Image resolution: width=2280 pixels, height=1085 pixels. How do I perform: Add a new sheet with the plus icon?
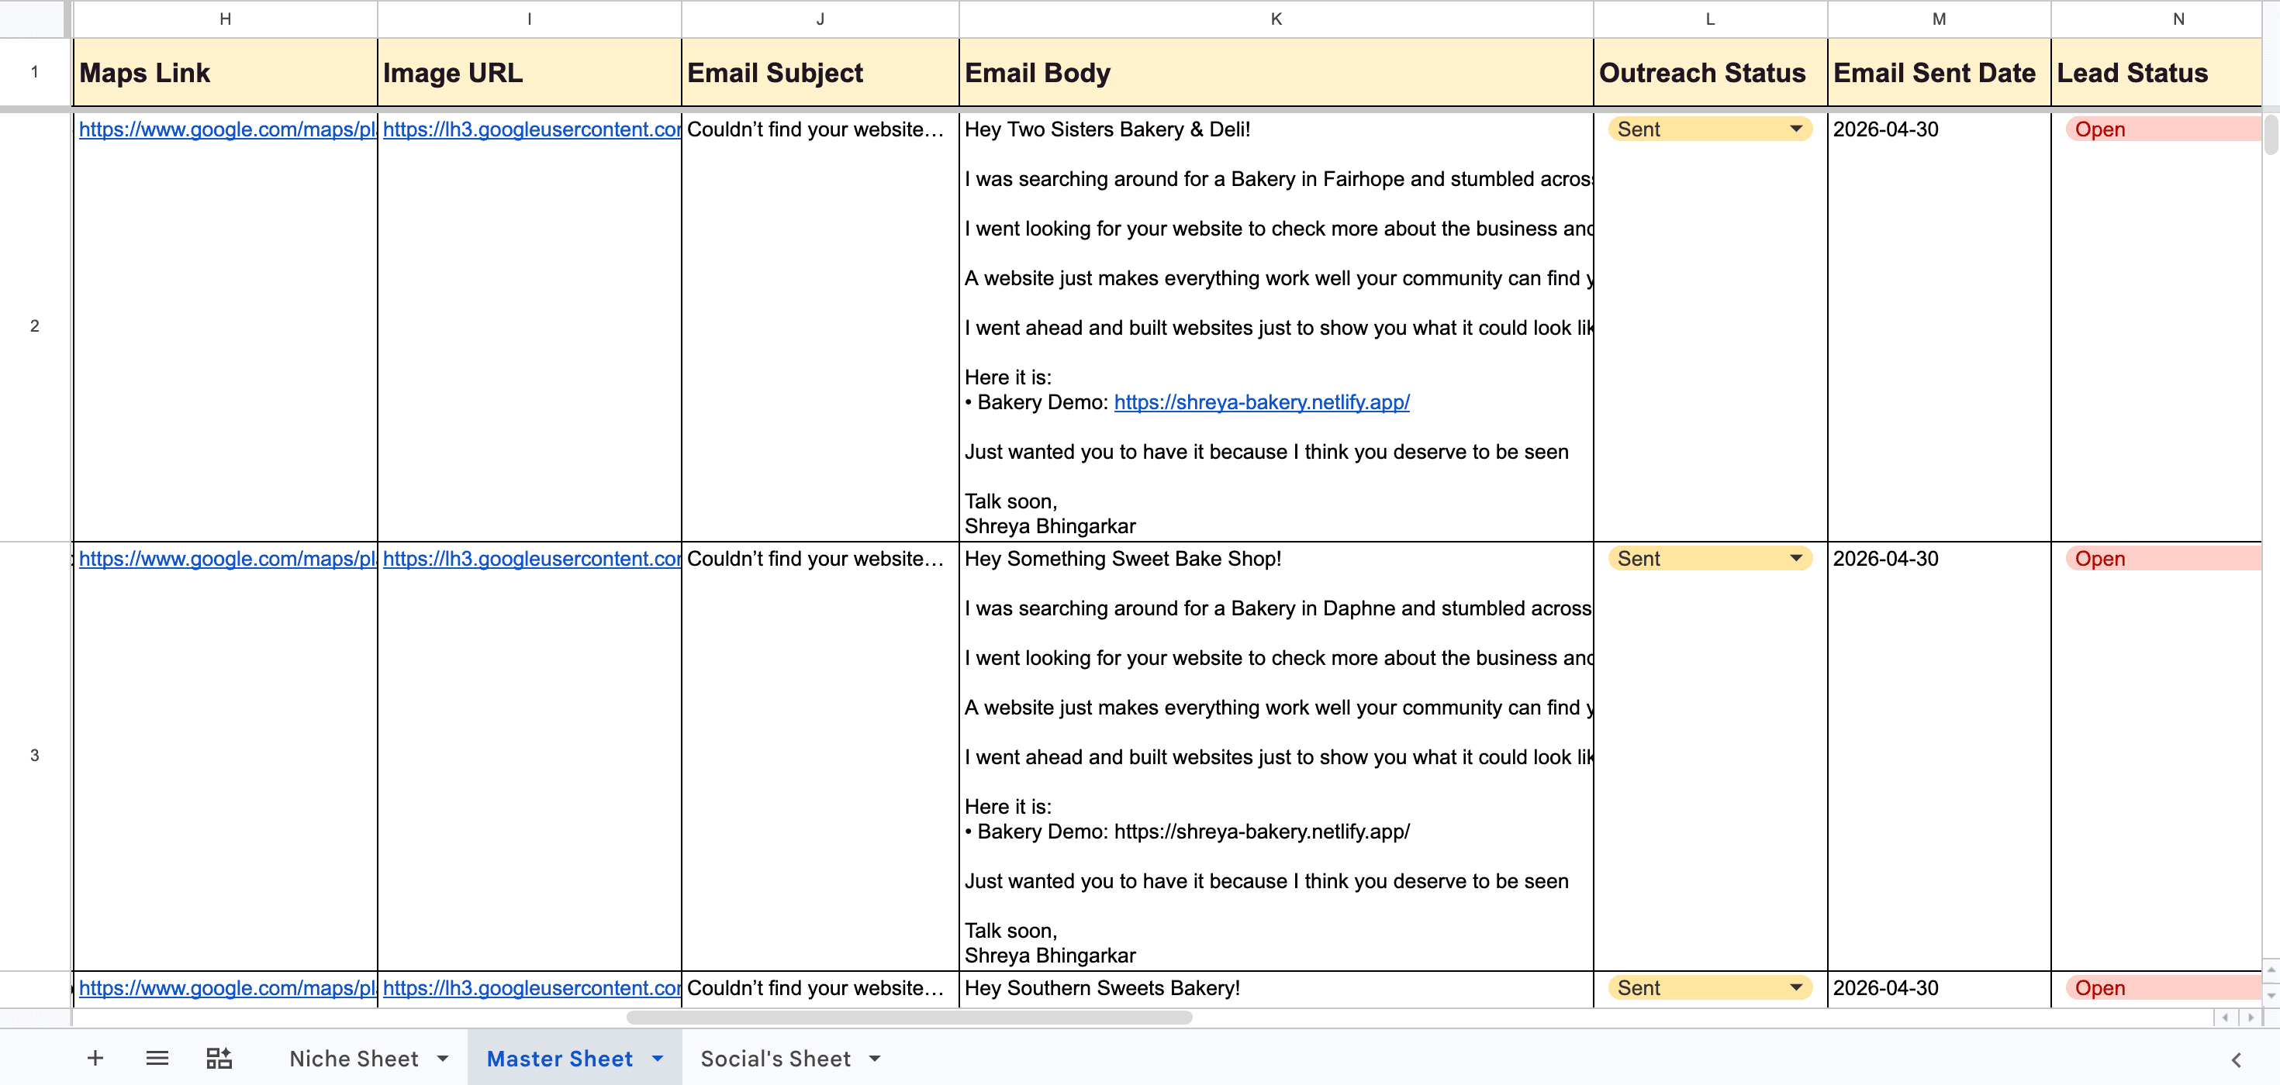95,1058
